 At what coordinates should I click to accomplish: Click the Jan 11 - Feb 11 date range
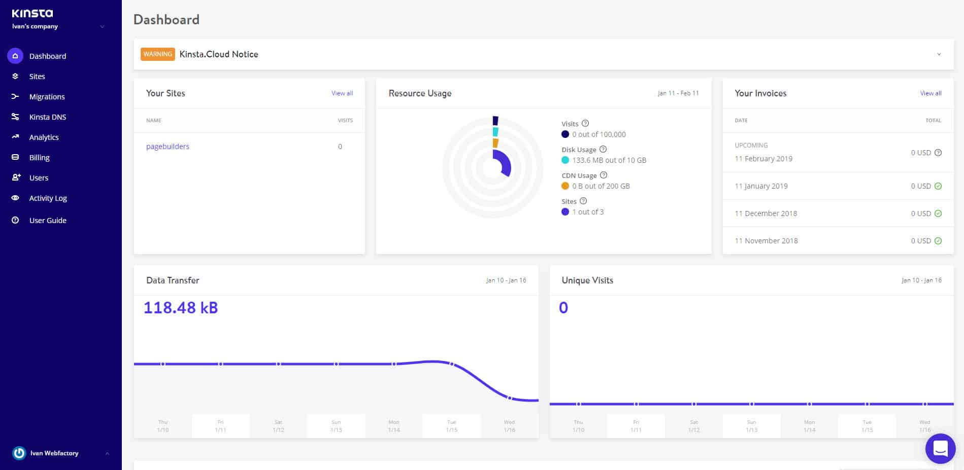pos(678,93)
